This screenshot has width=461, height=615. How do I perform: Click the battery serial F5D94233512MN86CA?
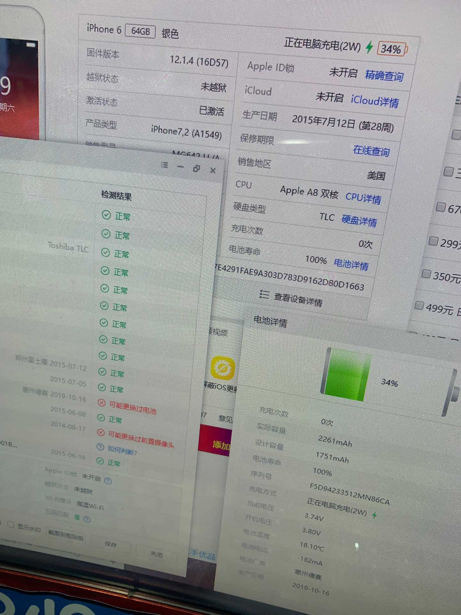350,494
